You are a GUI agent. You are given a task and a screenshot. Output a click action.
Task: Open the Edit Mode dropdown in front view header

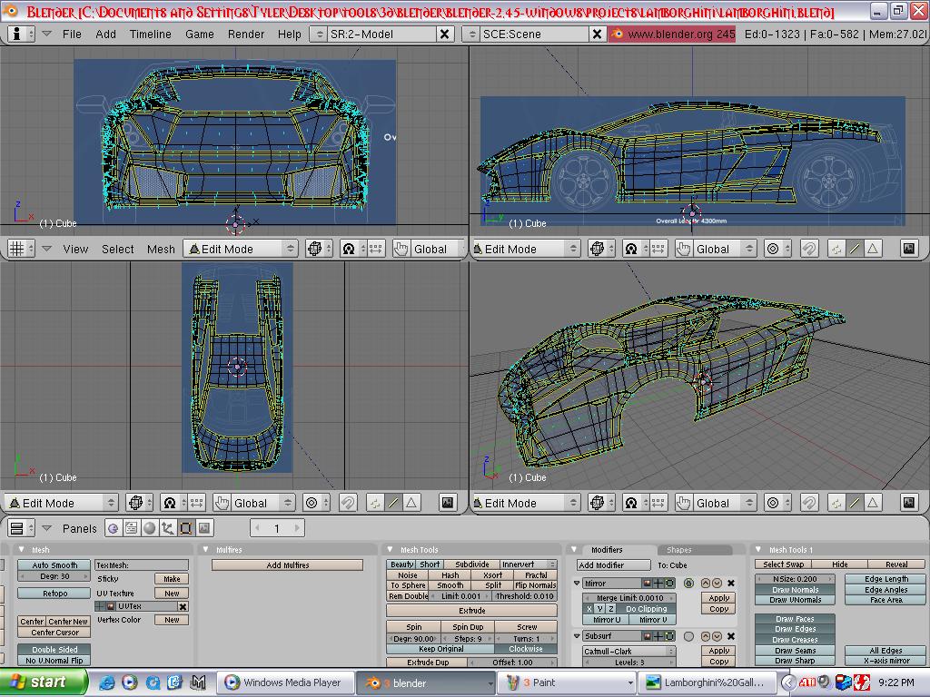click(x=241, y=249)
